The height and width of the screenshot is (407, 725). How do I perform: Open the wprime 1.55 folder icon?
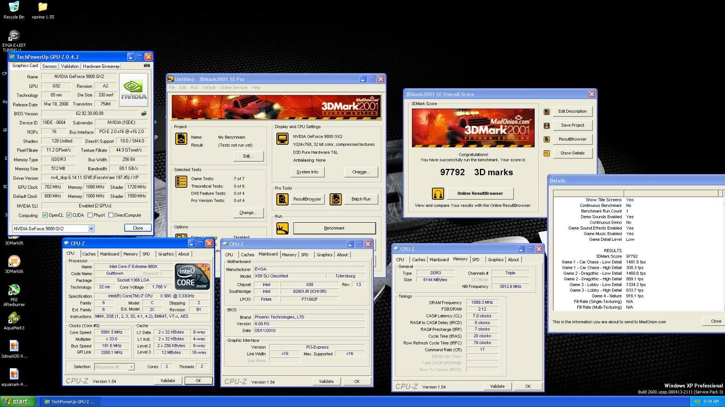pos(43,10)
